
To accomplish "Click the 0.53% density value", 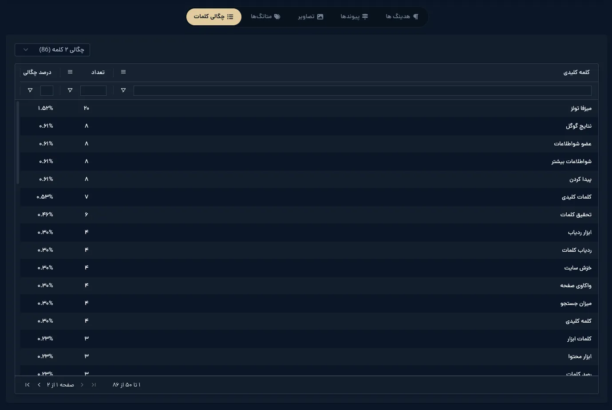I will [45, 197].
